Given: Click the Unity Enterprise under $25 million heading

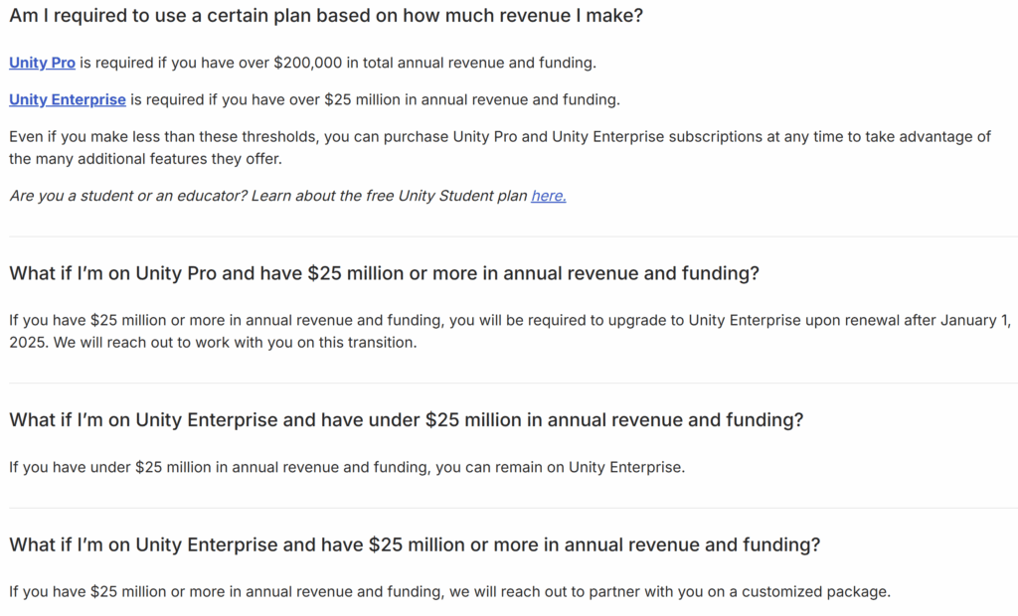Looking at the screenshot, I should (x=406, y=419).
